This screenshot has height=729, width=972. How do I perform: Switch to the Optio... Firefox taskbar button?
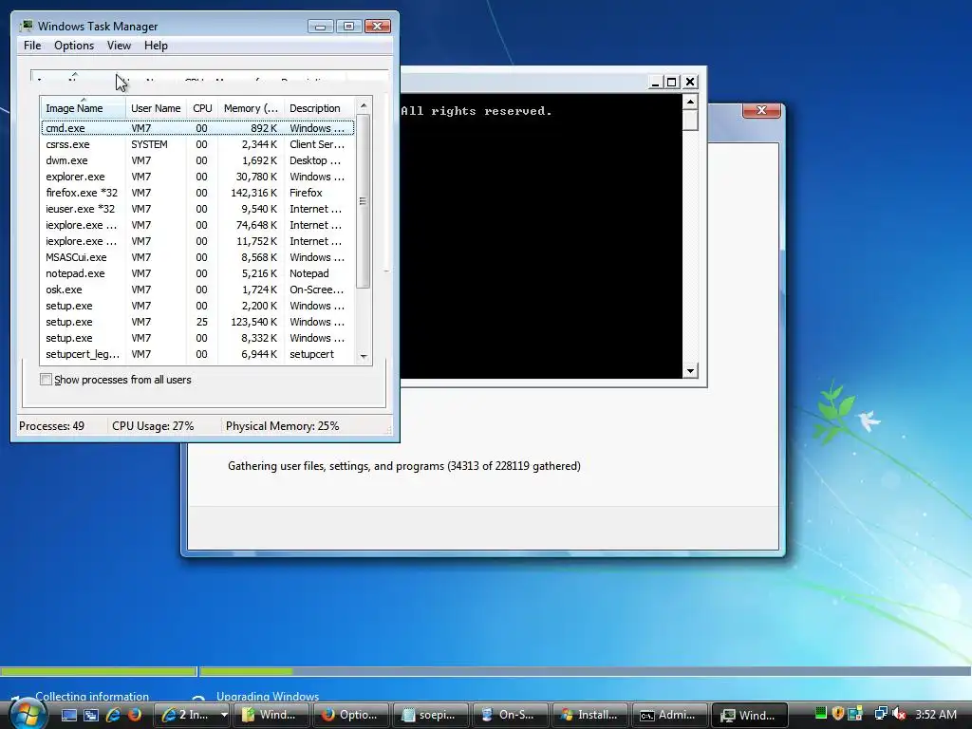(x=351, y=715)
